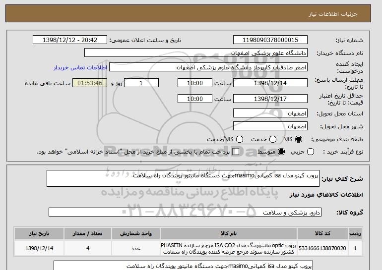The image size is (382, 270).
Task: Select the کالا radio button
Action: [299, 139]
